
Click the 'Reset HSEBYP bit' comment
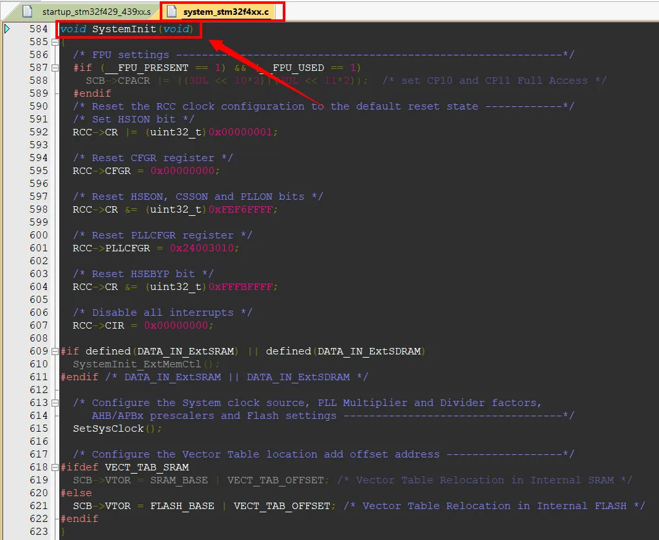(143, 274)
